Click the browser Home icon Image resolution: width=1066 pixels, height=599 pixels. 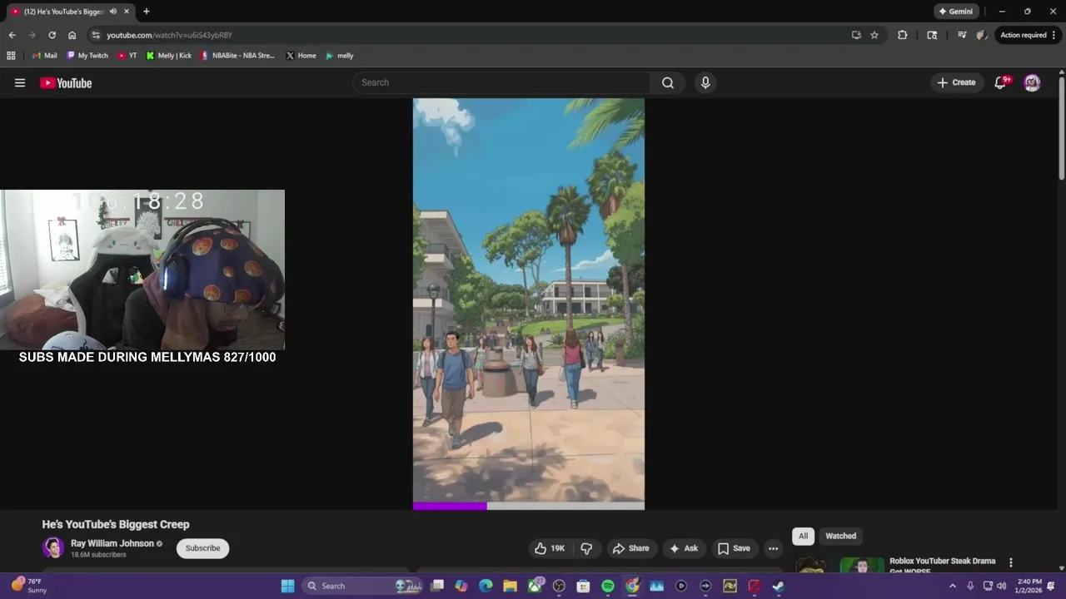tap(72, 35)
